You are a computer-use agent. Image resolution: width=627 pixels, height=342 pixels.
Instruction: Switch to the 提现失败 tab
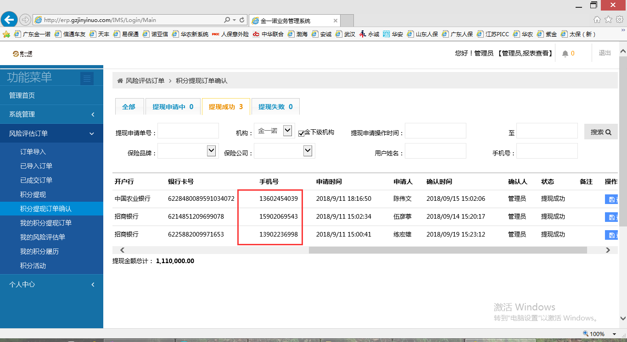(275, 107)
